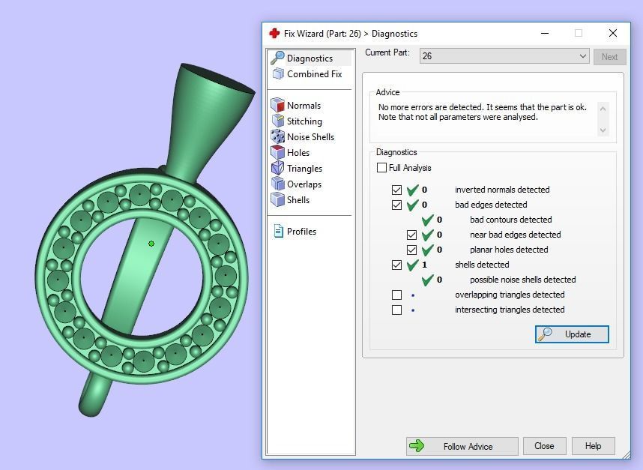Click the green point on the 3D model

[x=151, y=244]
